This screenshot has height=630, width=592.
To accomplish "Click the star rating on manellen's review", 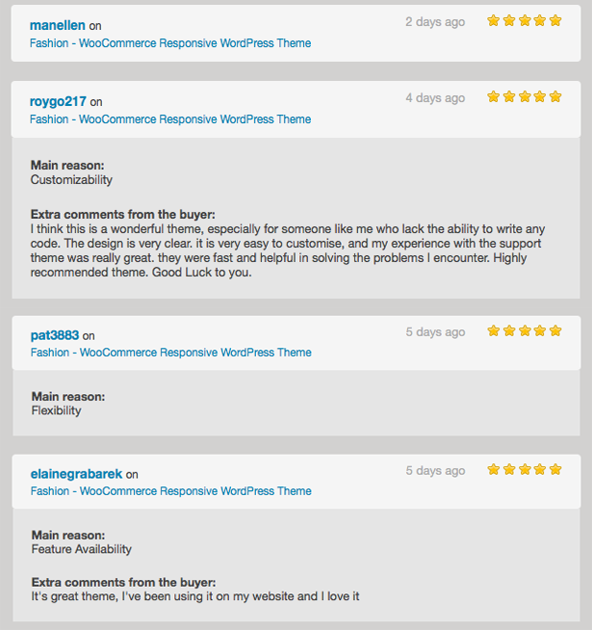I will coord(524,20).
